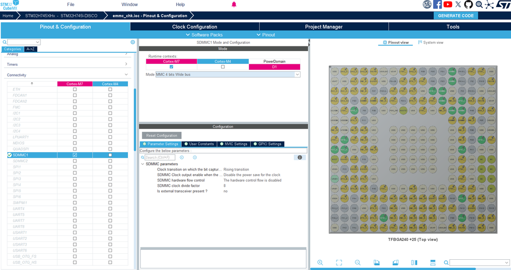Enable USART1 for Cortex-M7
The image size is (511, 270).
click(x=75, y=232)
